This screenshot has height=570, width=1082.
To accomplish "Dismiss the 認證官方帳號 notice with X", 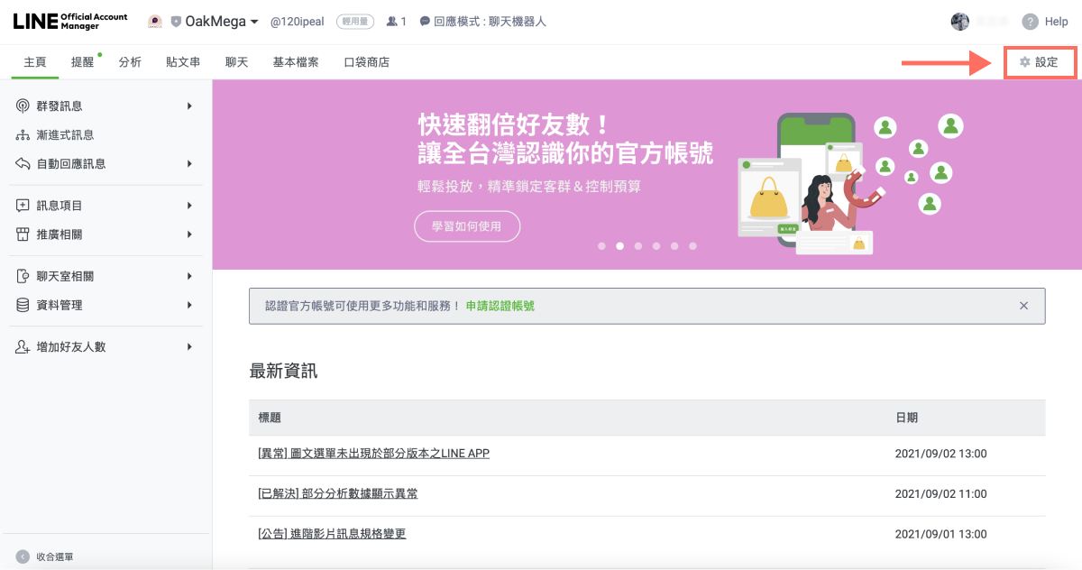I will [x=1023, y=306].
